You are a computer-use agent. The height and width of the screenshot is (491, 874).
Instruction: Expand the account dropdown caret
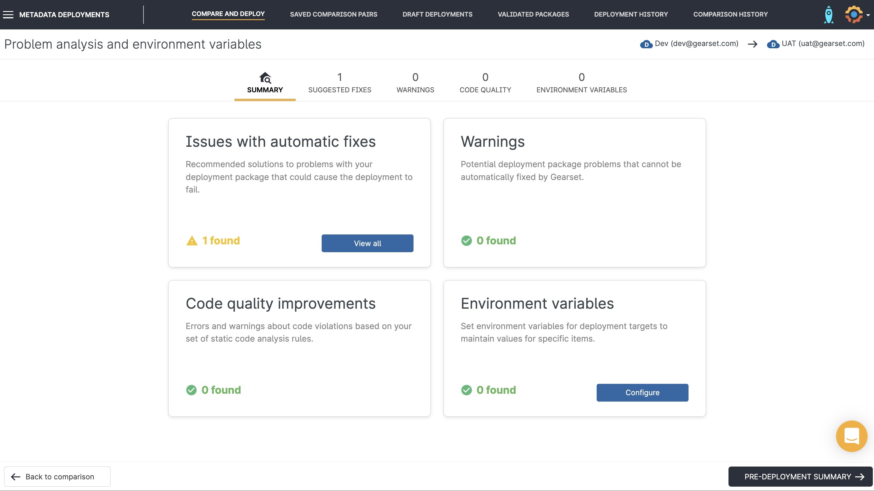(868, 15)
